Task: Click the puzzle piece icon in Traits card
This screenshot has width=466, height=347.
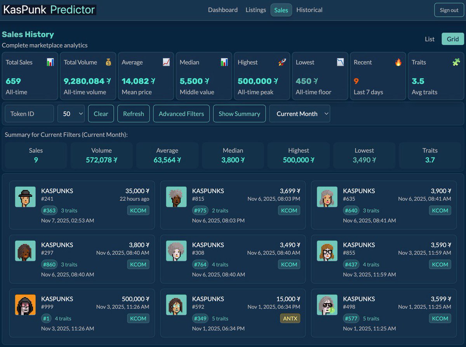Action: 456,62
